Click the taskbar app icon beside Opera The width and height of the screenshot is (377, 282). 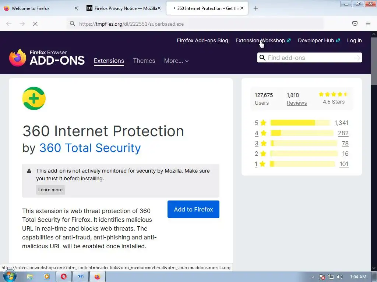(81, 277)
